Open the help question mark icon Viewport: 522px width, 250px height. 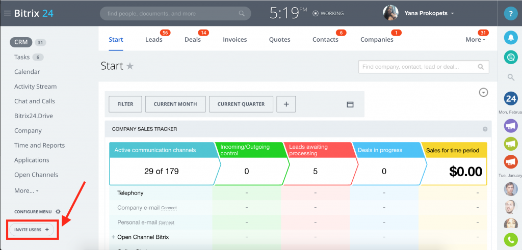pos(510,14)
